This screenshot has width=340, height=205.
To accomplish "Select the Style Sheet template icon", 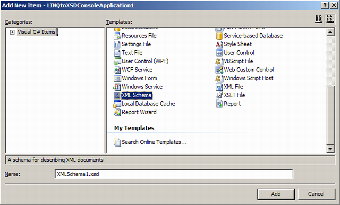I will 219,44.
